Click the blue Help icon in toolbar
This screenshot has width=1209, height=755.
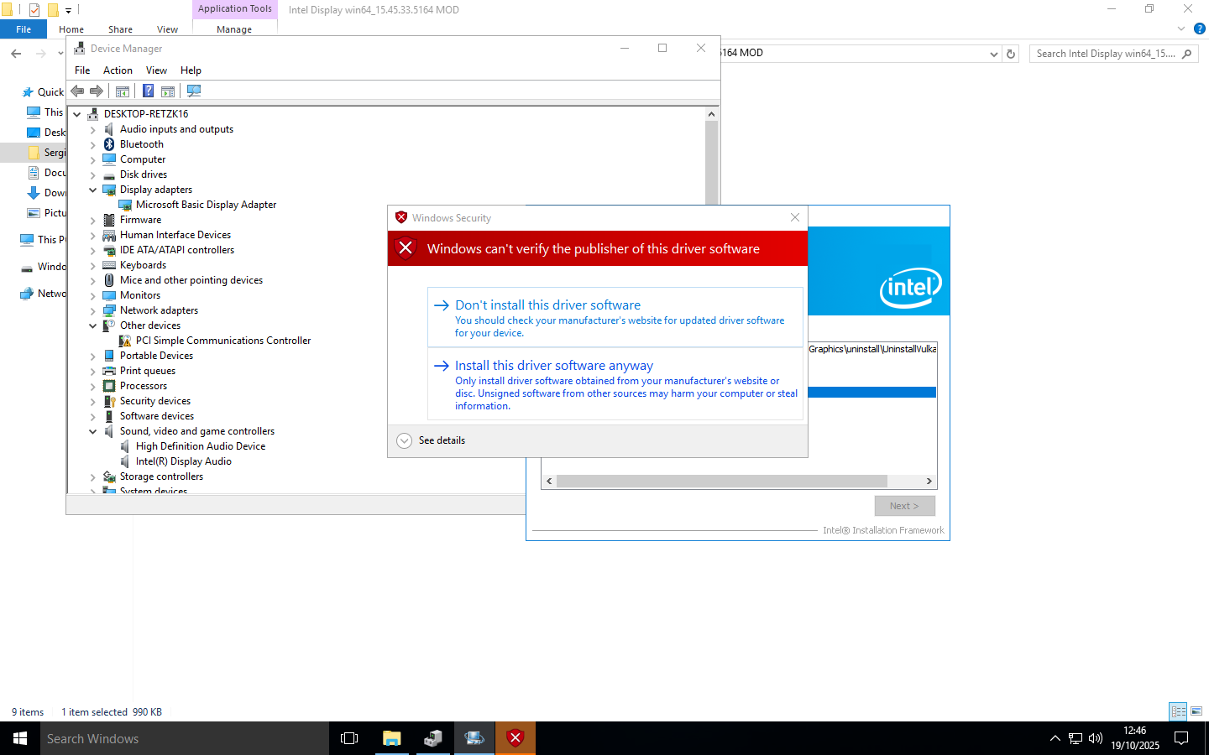(x=148, y=91)
